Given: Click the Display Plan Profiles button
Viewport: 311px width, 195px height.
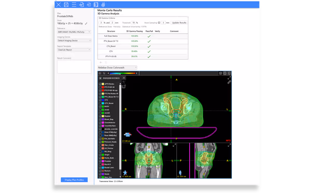Looking at the screenshot, I should click(74, 180).
